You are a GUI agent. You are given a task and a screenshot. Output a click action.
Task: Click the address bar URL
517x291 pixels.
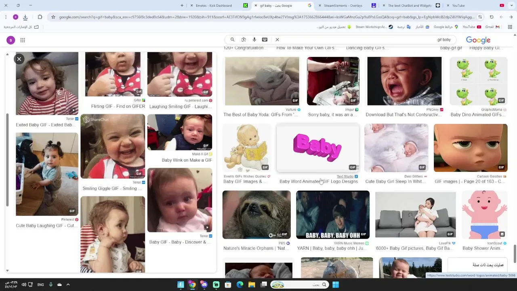(267, 17)
